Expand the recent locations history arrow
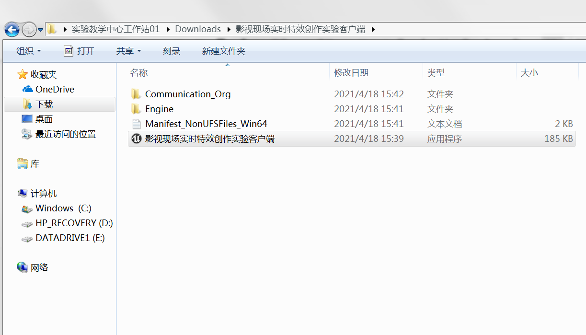The image size is (586, 335). (41, 30)
